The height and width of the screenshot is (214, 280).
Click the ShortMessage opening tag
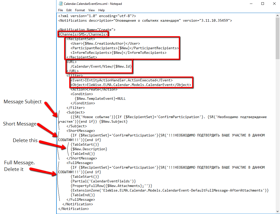80,131
